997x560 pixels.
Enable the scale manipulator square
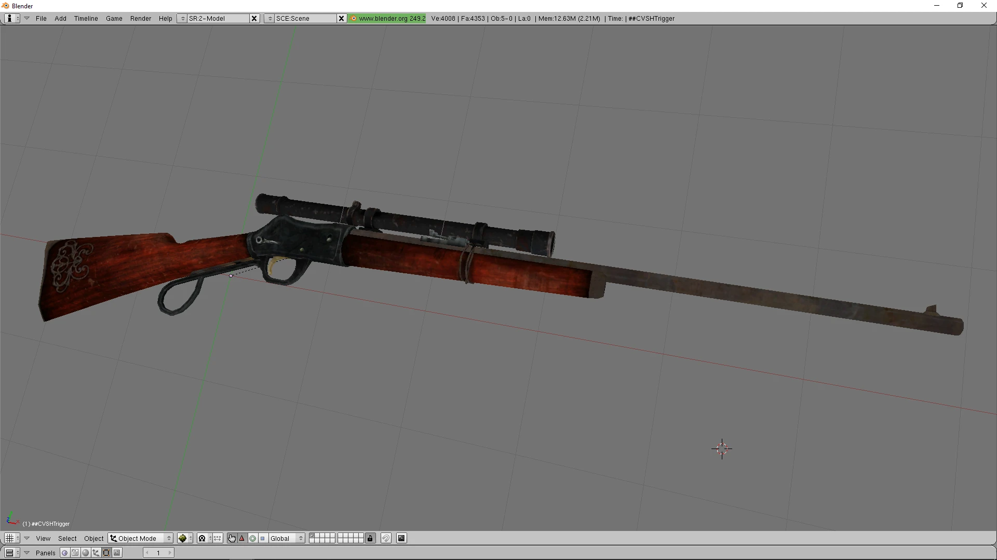[263, 538]
